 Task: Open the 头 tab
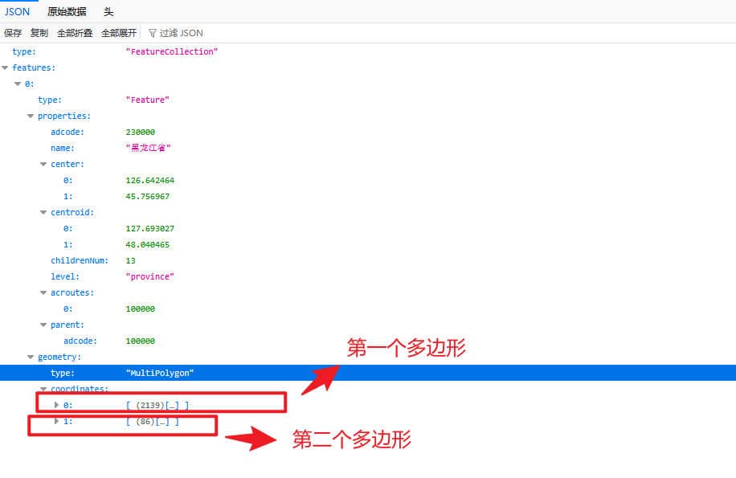[108, 12]
